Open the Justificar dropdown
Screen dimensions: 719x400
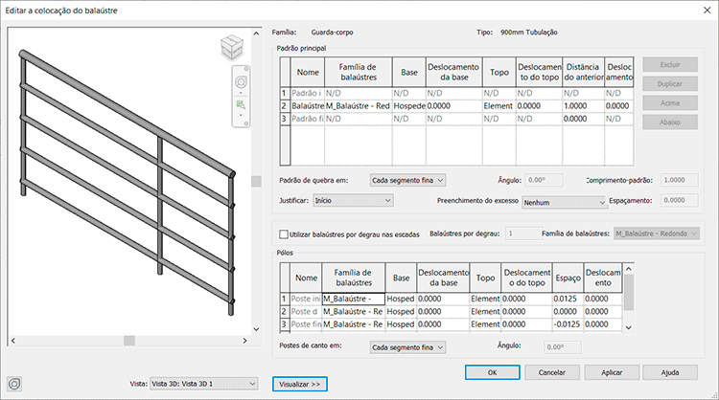[x=353, y=200]
